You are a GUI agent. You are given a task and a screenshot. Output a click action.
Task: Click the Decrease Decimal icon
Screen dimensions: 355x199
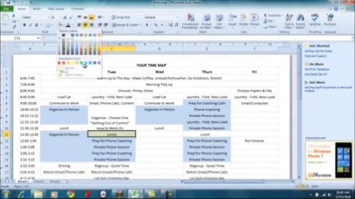click(x=176, y=25)
